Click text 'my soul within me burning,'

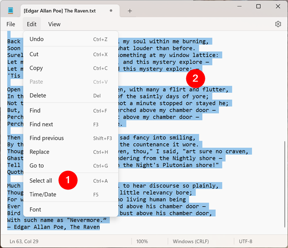166,41
